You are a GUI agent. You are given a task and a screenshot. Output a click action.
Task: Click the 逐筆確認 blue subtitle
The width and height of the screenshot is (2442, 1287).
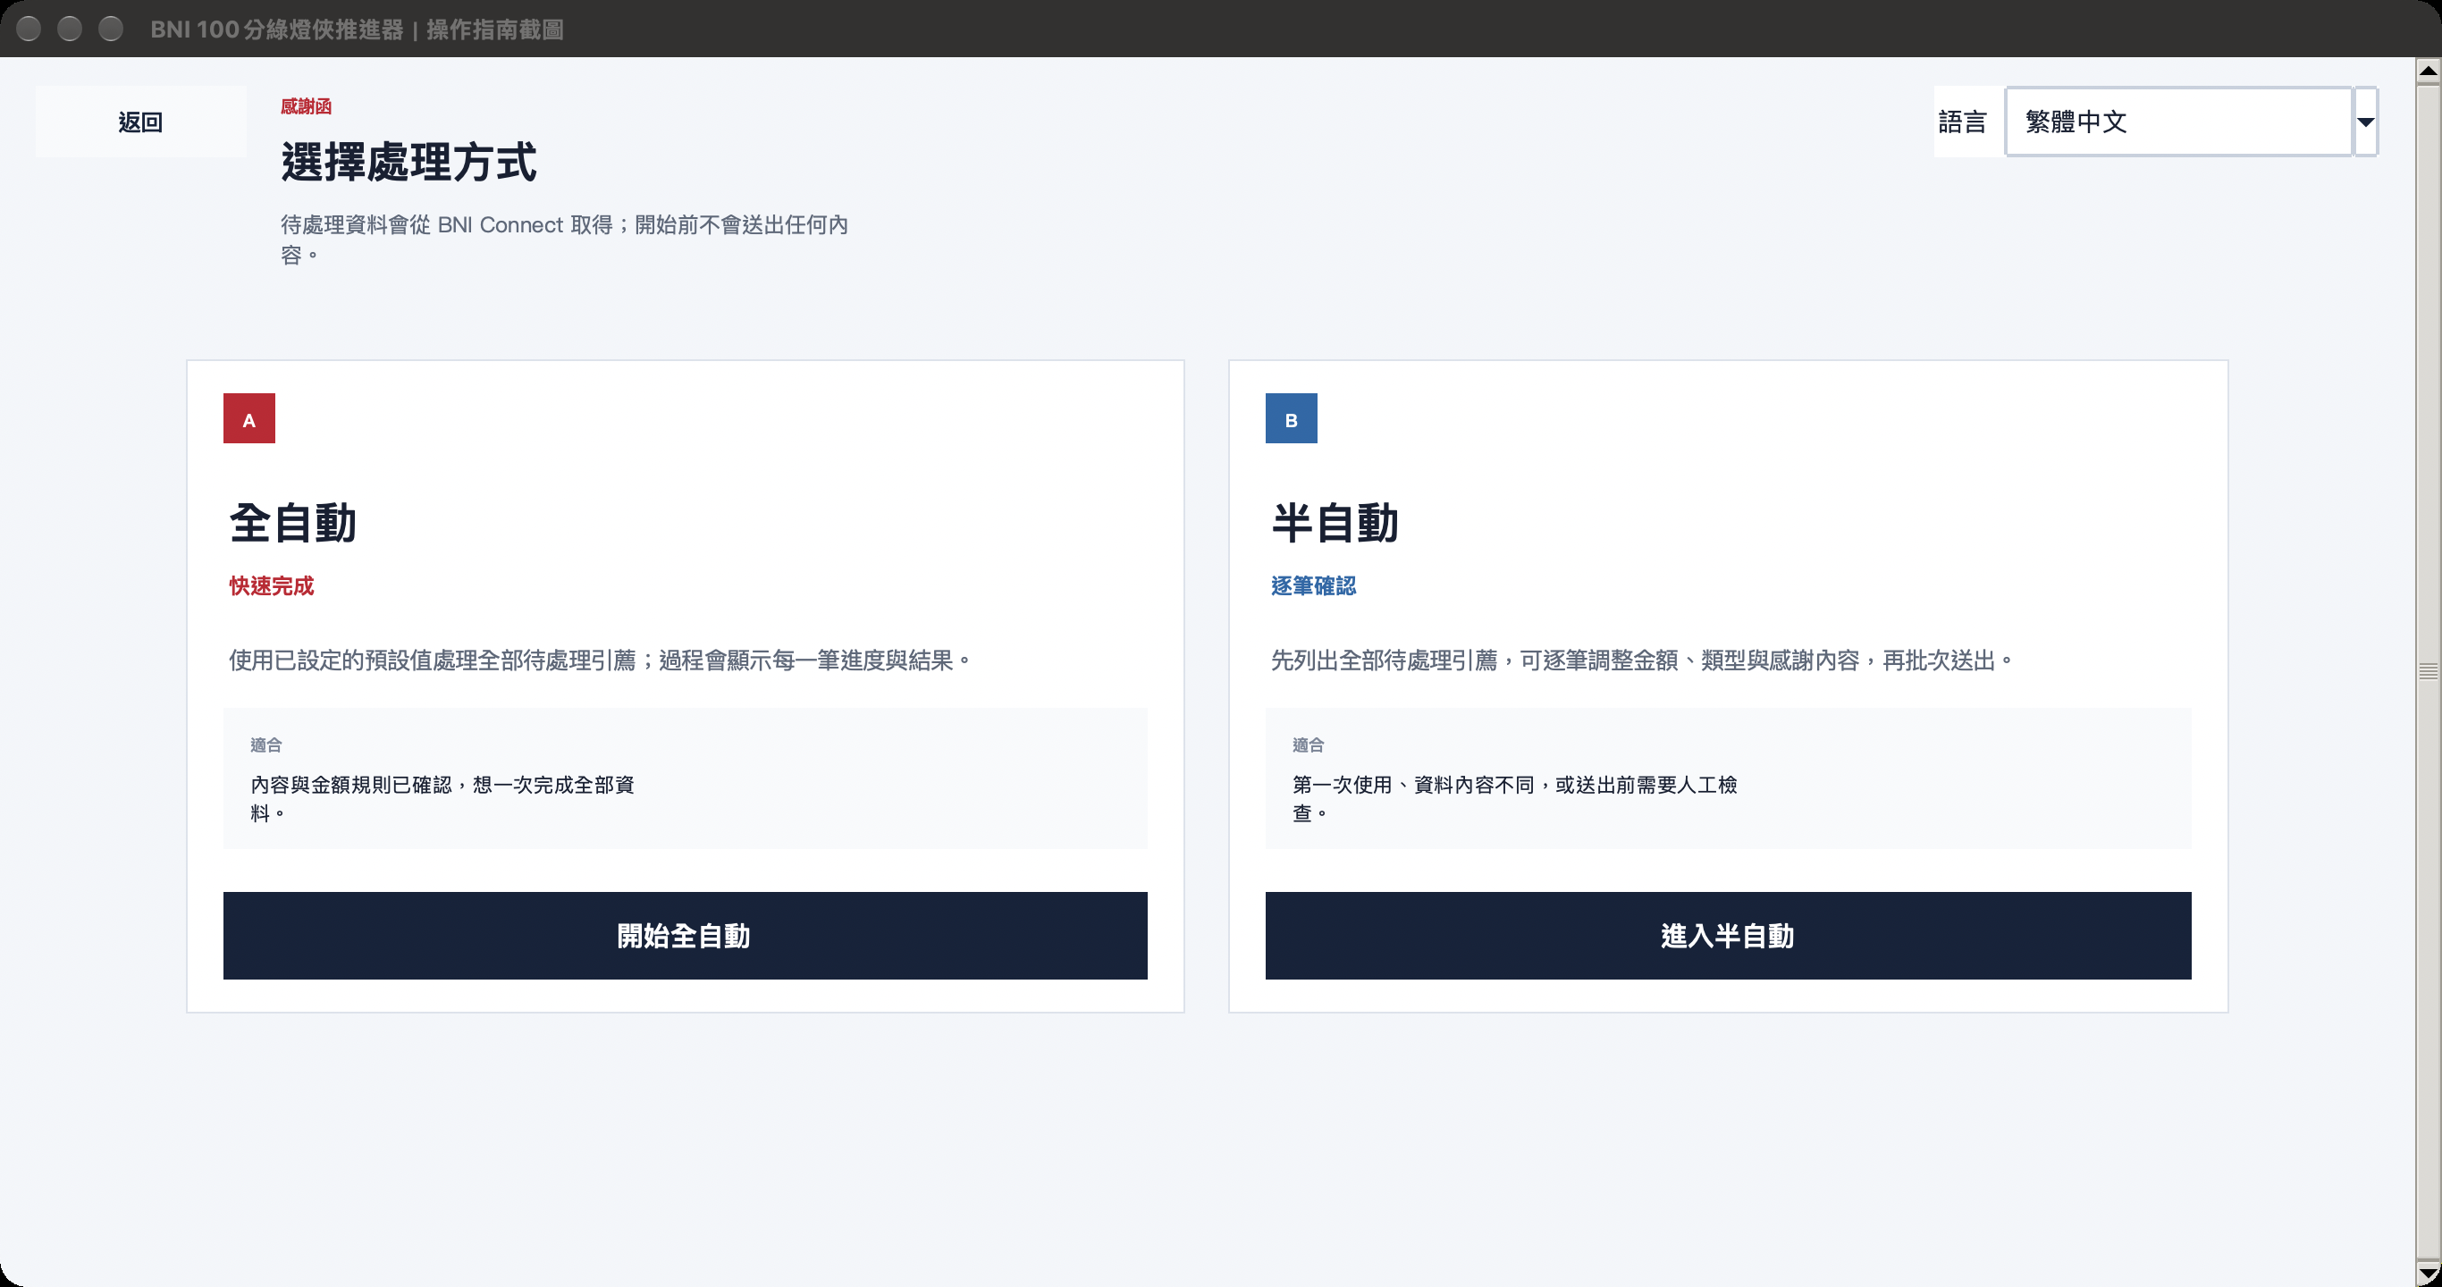coord(1313,585)
